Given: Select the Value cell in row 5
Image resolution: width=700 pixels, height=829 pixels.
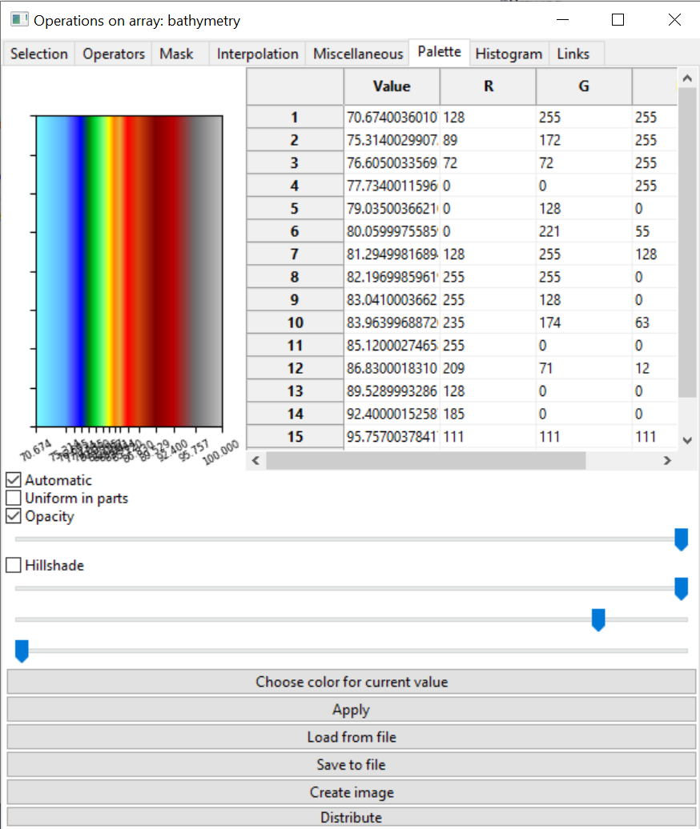Looking at the screenshot, I should coord(392,209).
